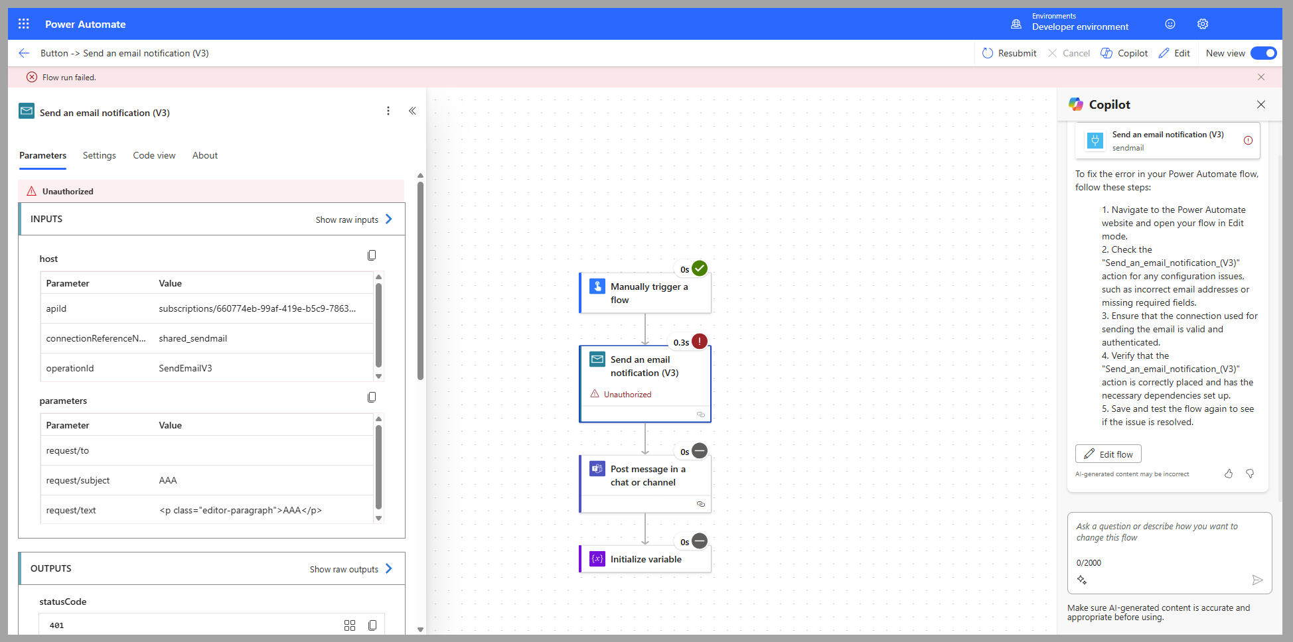Open the settings gear icon
Image resolution: width=1293 pixels, height=642 pixels.
point(1203,24)
